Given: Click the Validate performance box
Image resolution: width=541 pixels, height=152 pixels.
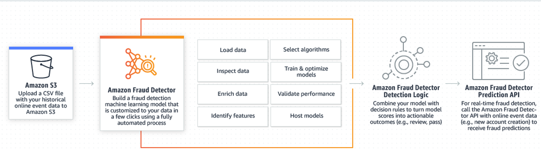Looking at the screenshot, I should (306, 94).
